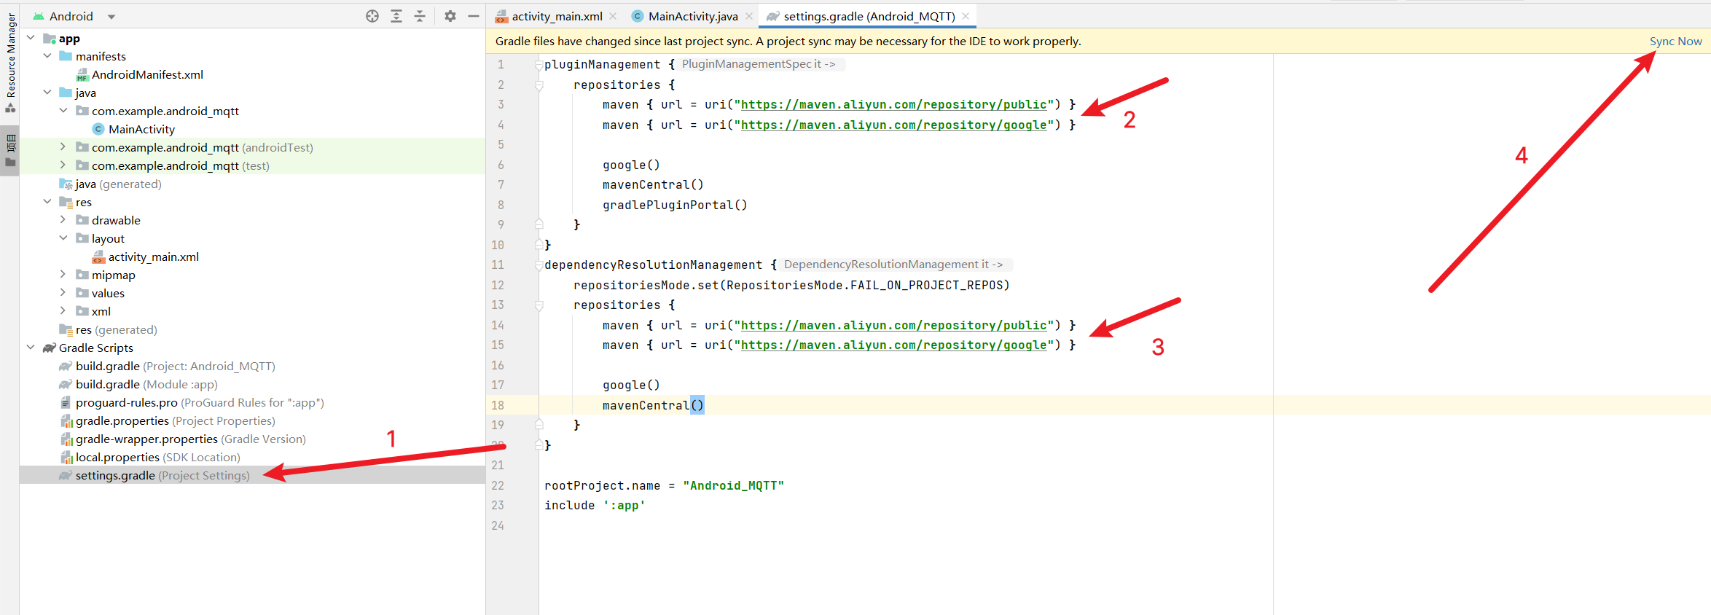The width and height of the screenshot is (1711, 615).
Task: Click line number 18 in gutter
Action: [498, 405]
